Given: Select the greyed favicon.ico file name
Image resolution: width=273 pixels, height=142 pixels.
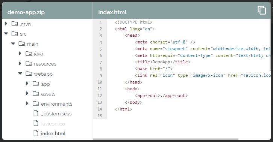Looking at the screenshot, I should point(53,124).
